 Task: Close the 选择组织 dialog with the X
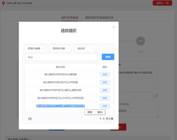click(114, 27)
